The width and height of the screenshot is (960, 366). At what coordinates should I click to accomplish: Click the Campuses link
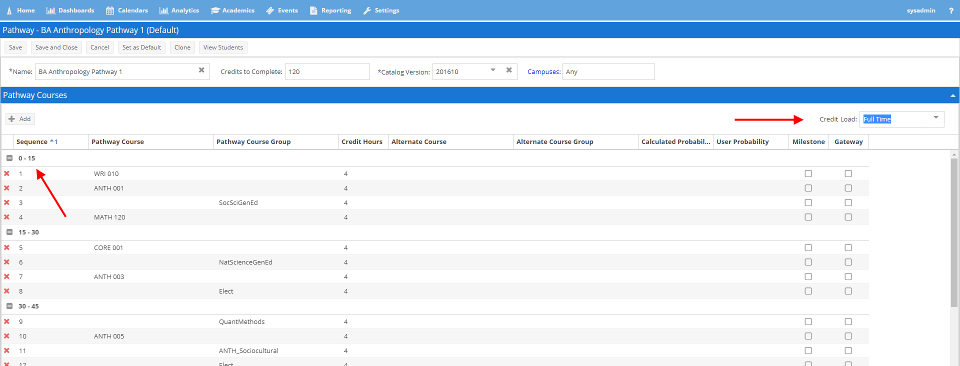(x=544, y=72)
